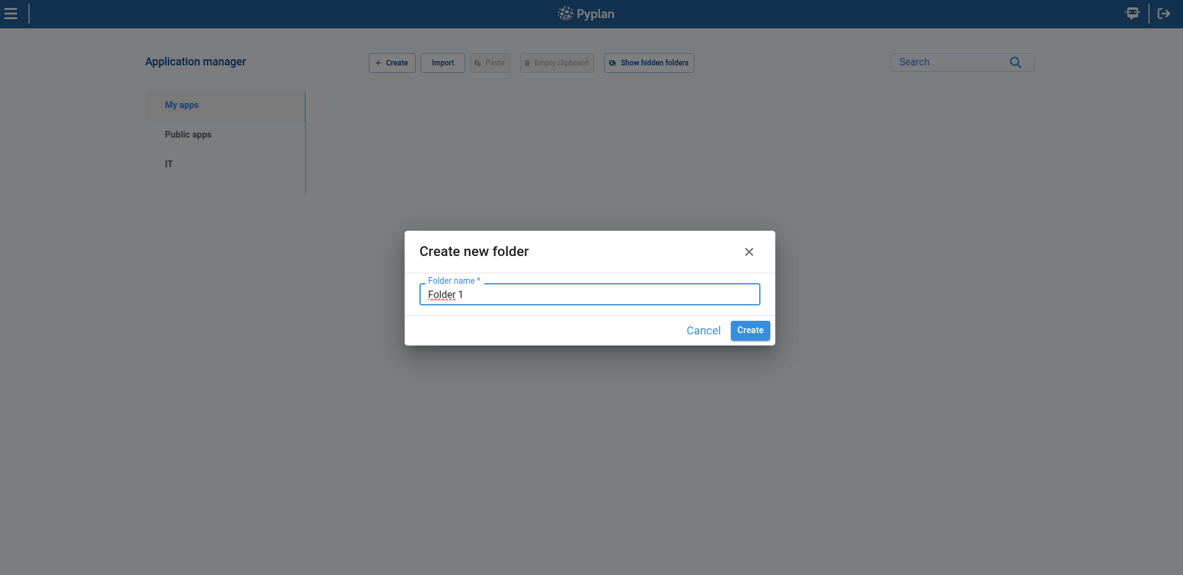The height and width of the screenshot is (575, 1183).
Task: Select My apps in the sidebar
Action: point(182,105)
